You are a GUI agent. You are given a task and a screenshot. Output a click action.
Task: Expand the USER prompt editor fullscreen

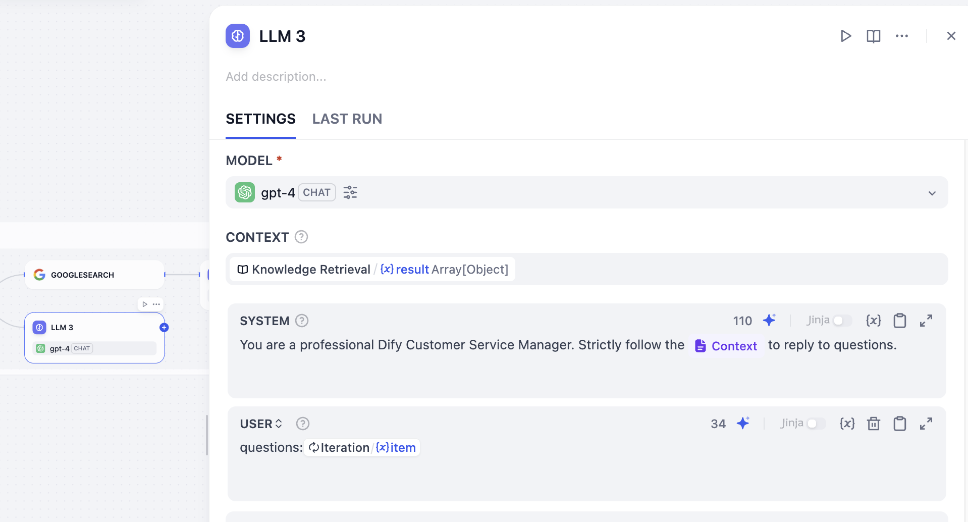point(926,424)
